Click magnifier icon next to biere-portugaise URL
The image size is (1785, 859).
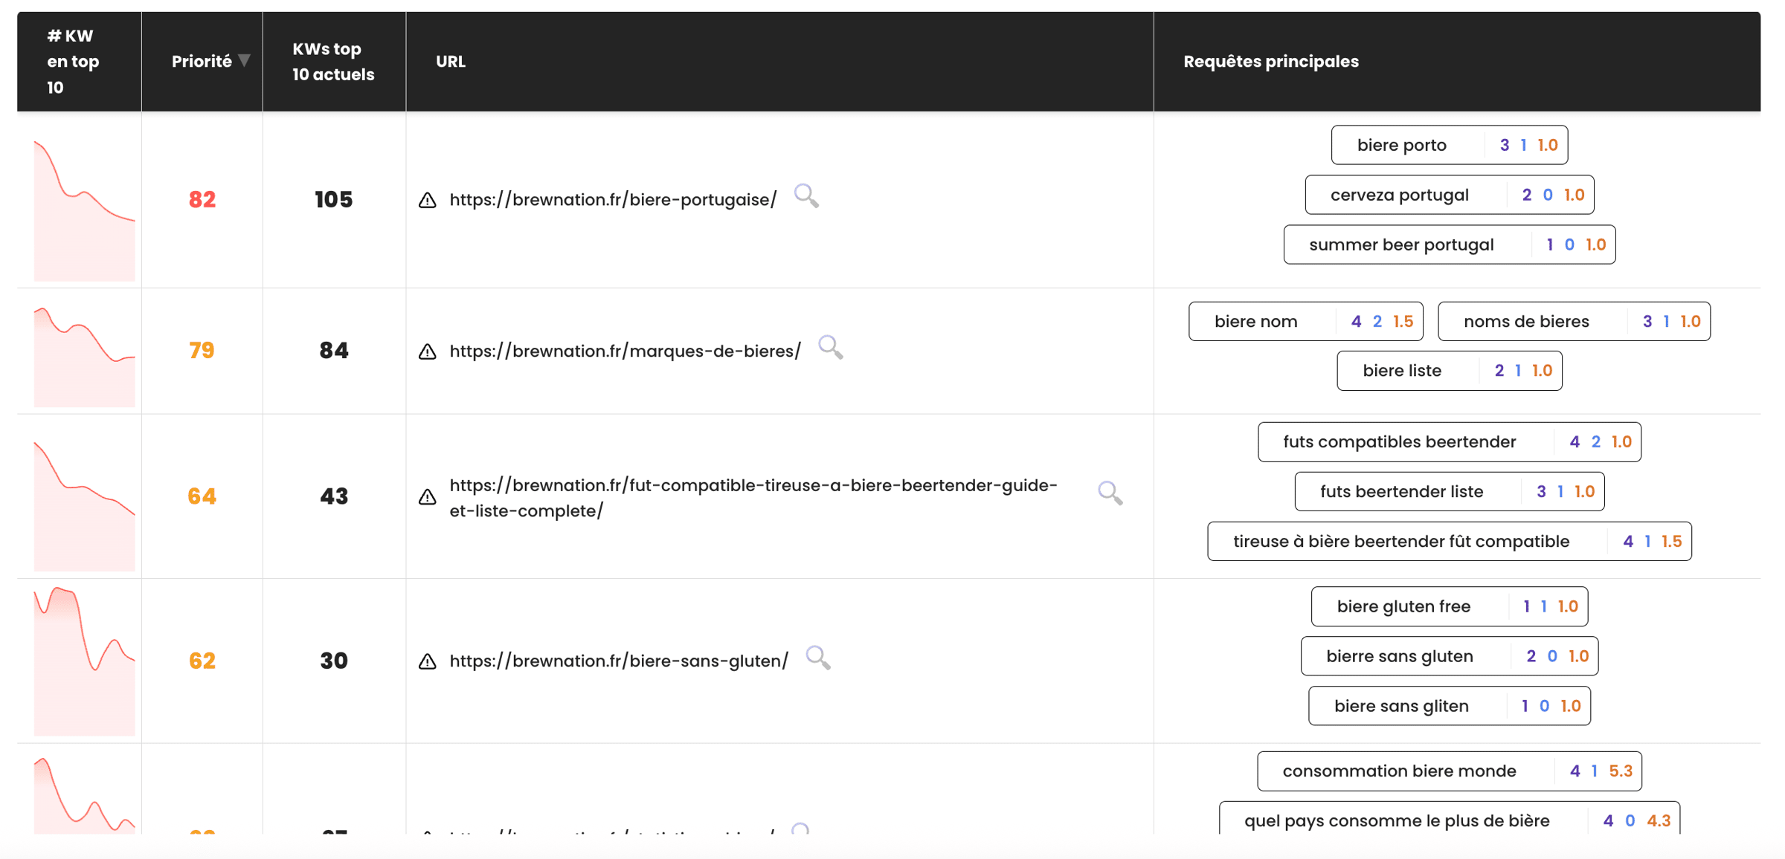(806, 196)
